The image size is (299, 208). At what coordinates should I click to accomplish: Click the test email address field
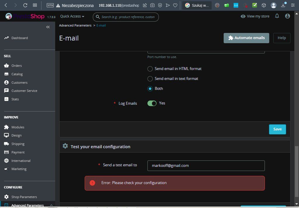click(206, 165)
